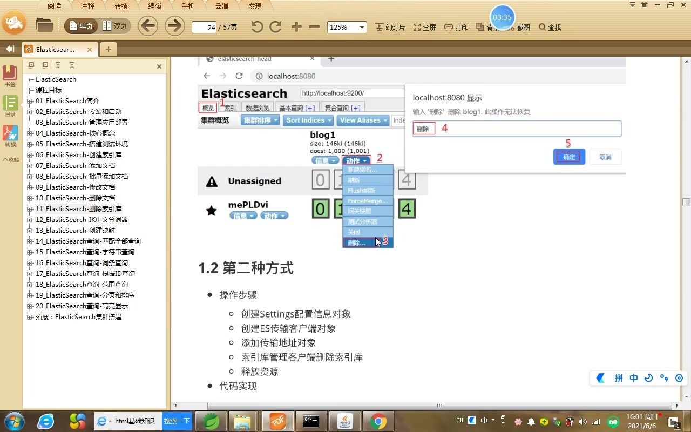
Task: Click the PDF reader logo icon
Action: tap(14, 23)
